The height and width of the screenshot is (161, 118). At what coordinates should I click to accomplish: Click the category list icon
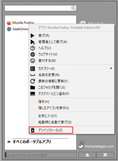[x=33, y=69]
